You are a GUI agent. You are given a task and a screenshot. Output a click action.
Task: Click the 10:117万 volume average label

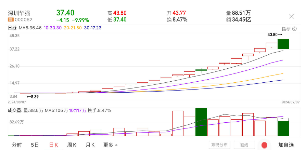(x=78, y=111)
